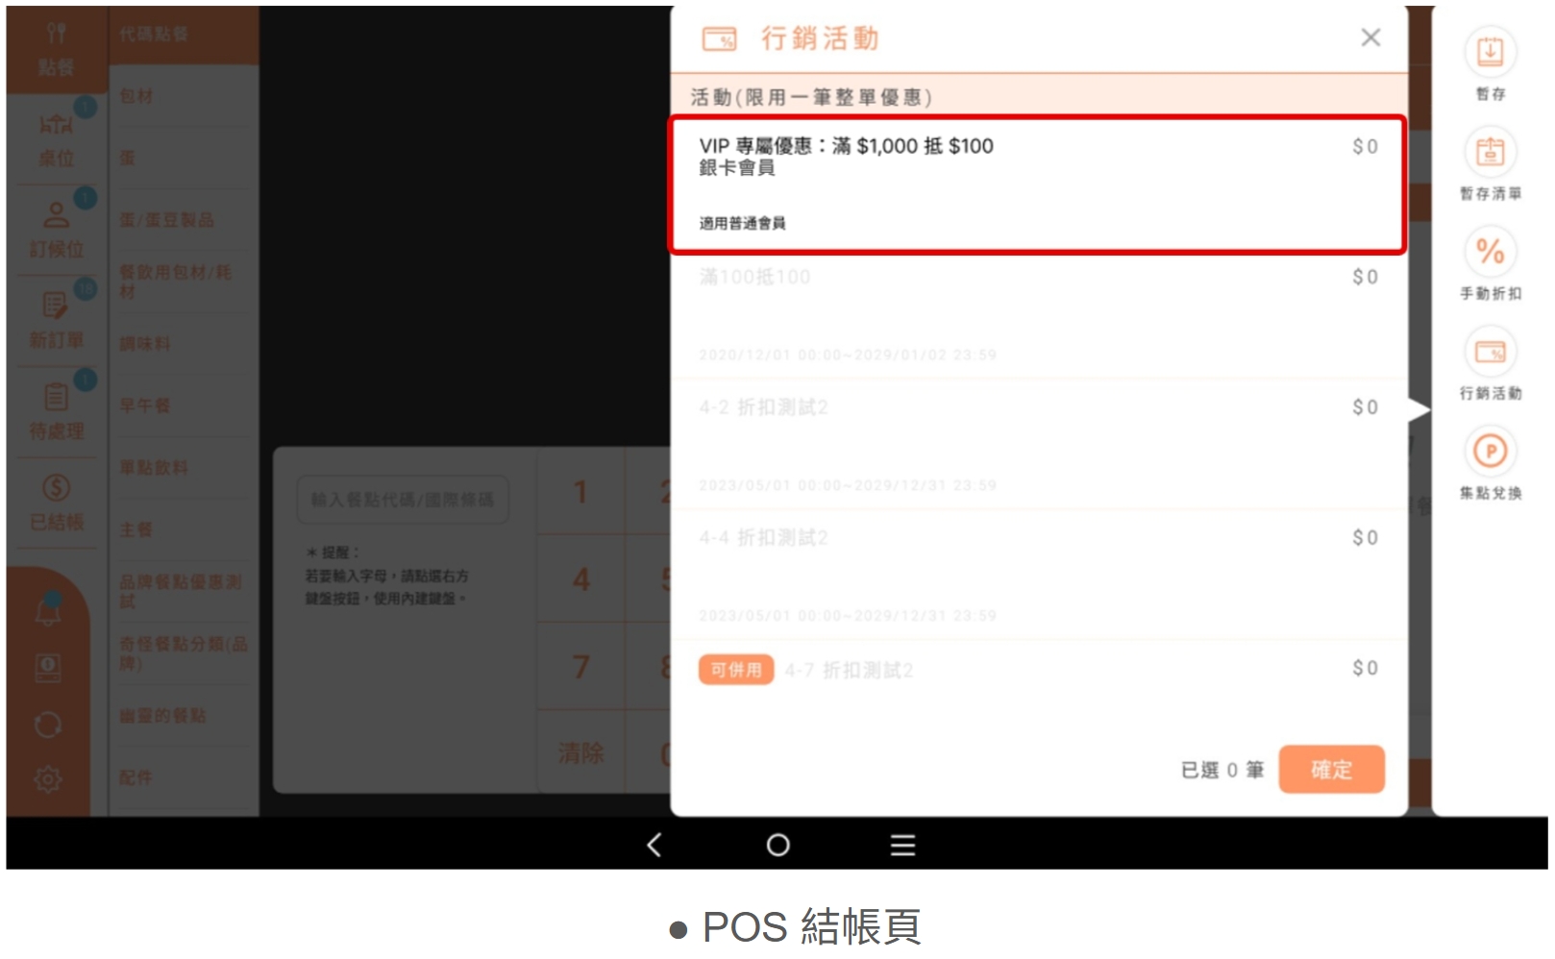Viewport: 1555px width, 959px height.
Task: Click the 行銷活動 icon in right sidebar
Action: point(1489,354)
